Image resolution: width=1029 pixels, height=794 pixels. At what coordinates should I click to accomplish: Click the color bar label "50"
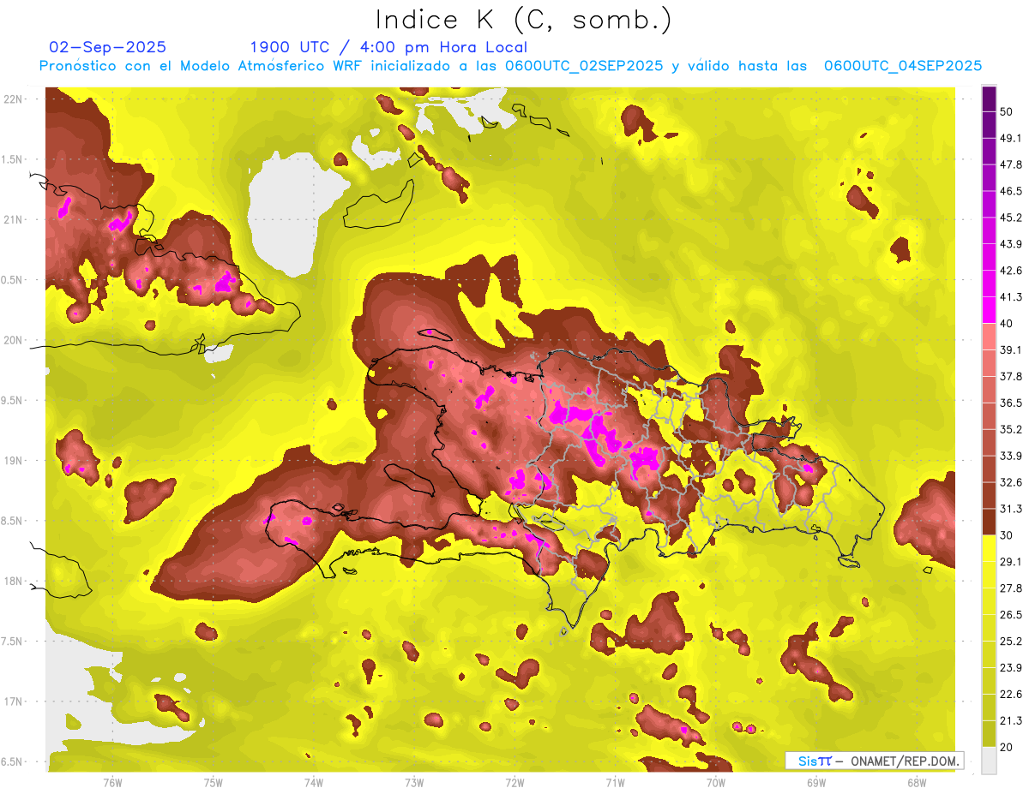coord(1008,112)
